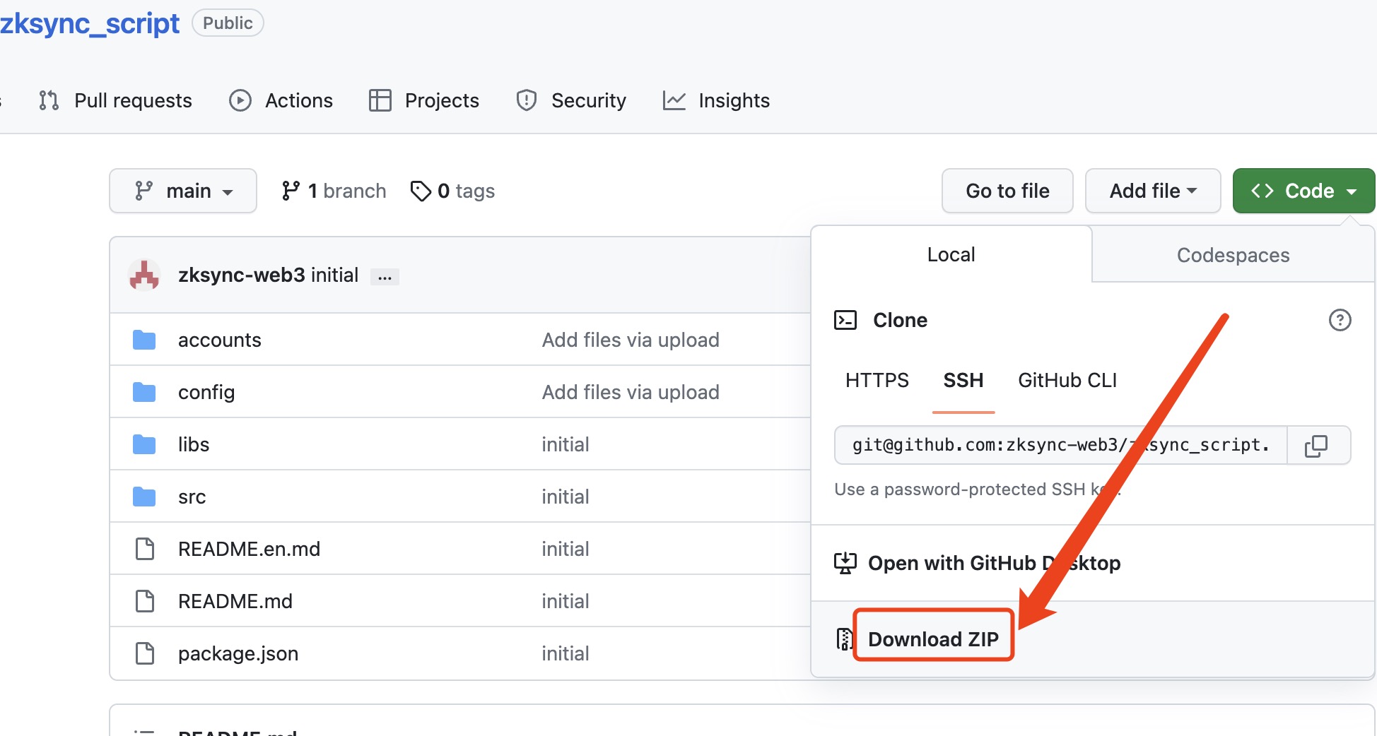
Task: Switch to the Codespaces tab
Action: pos(1234,255)
